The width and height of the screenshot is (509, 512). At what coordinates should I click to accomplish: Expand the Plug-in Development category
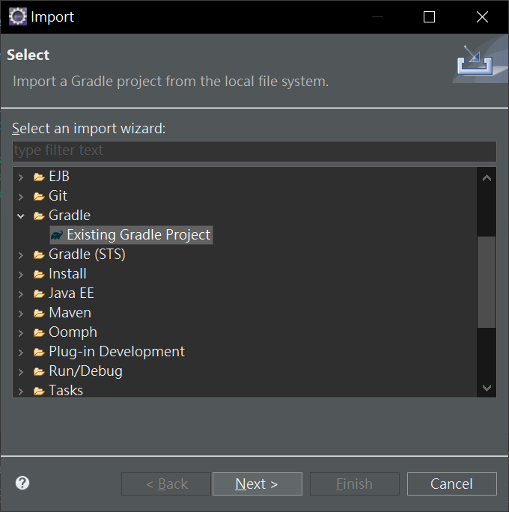point(20,352)
